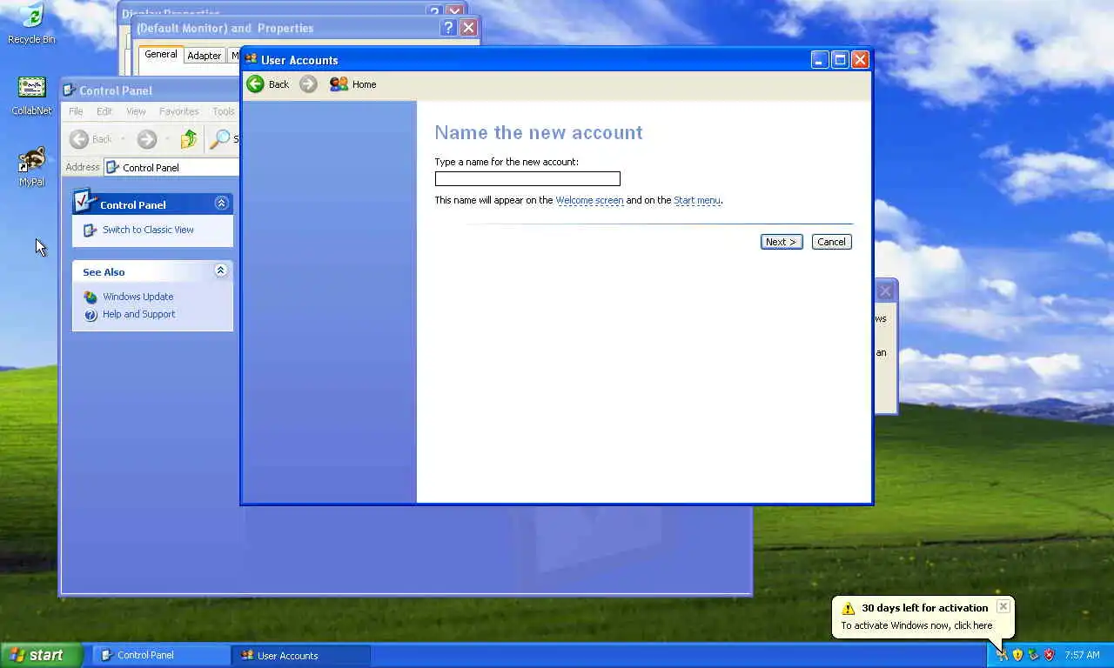Click the new account name input field
The height and width of the screenshot is (668, 1114).
527,178
